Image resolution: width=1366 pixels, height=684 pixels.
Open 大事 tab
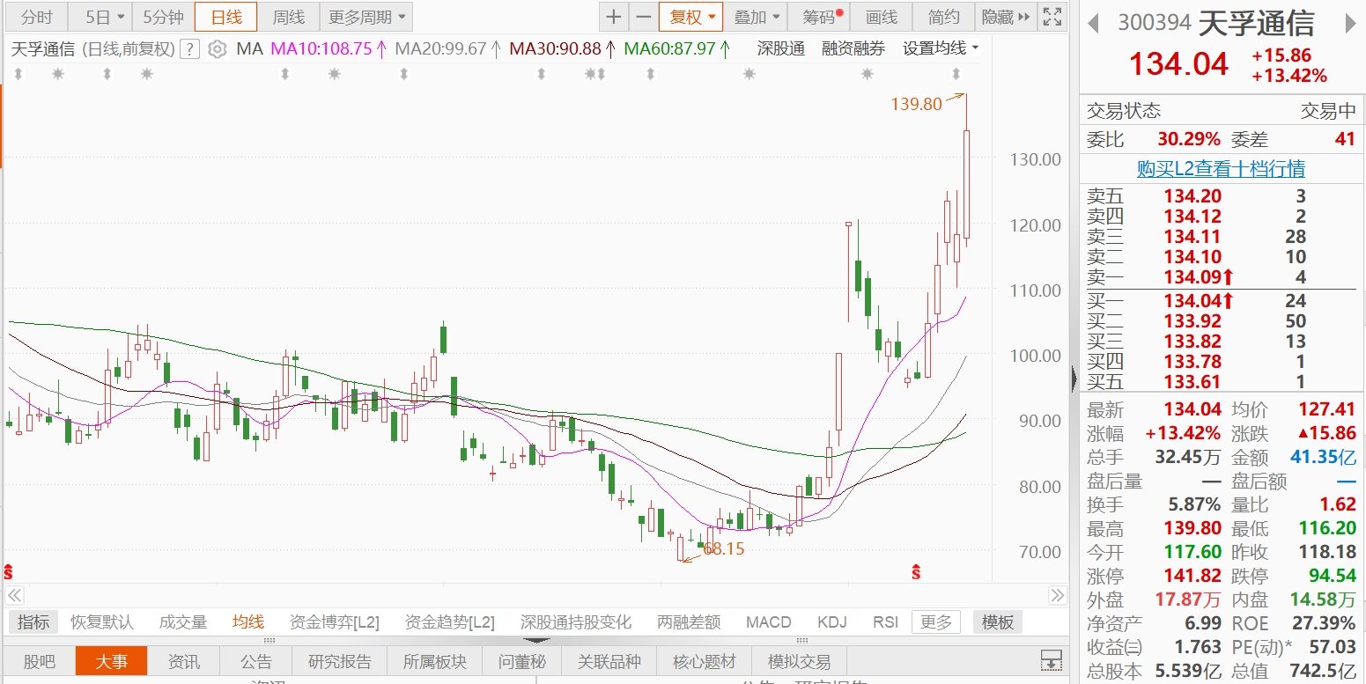(111, 661)
